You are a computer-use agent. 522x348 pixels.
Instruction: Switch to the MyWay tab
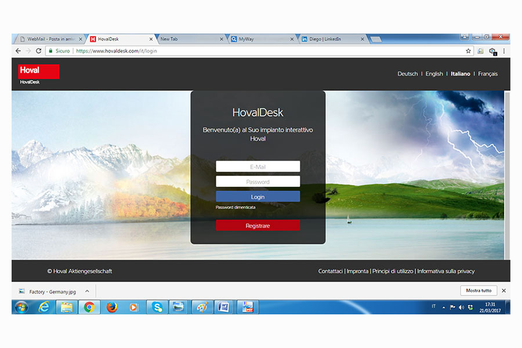tap(262, 39)
